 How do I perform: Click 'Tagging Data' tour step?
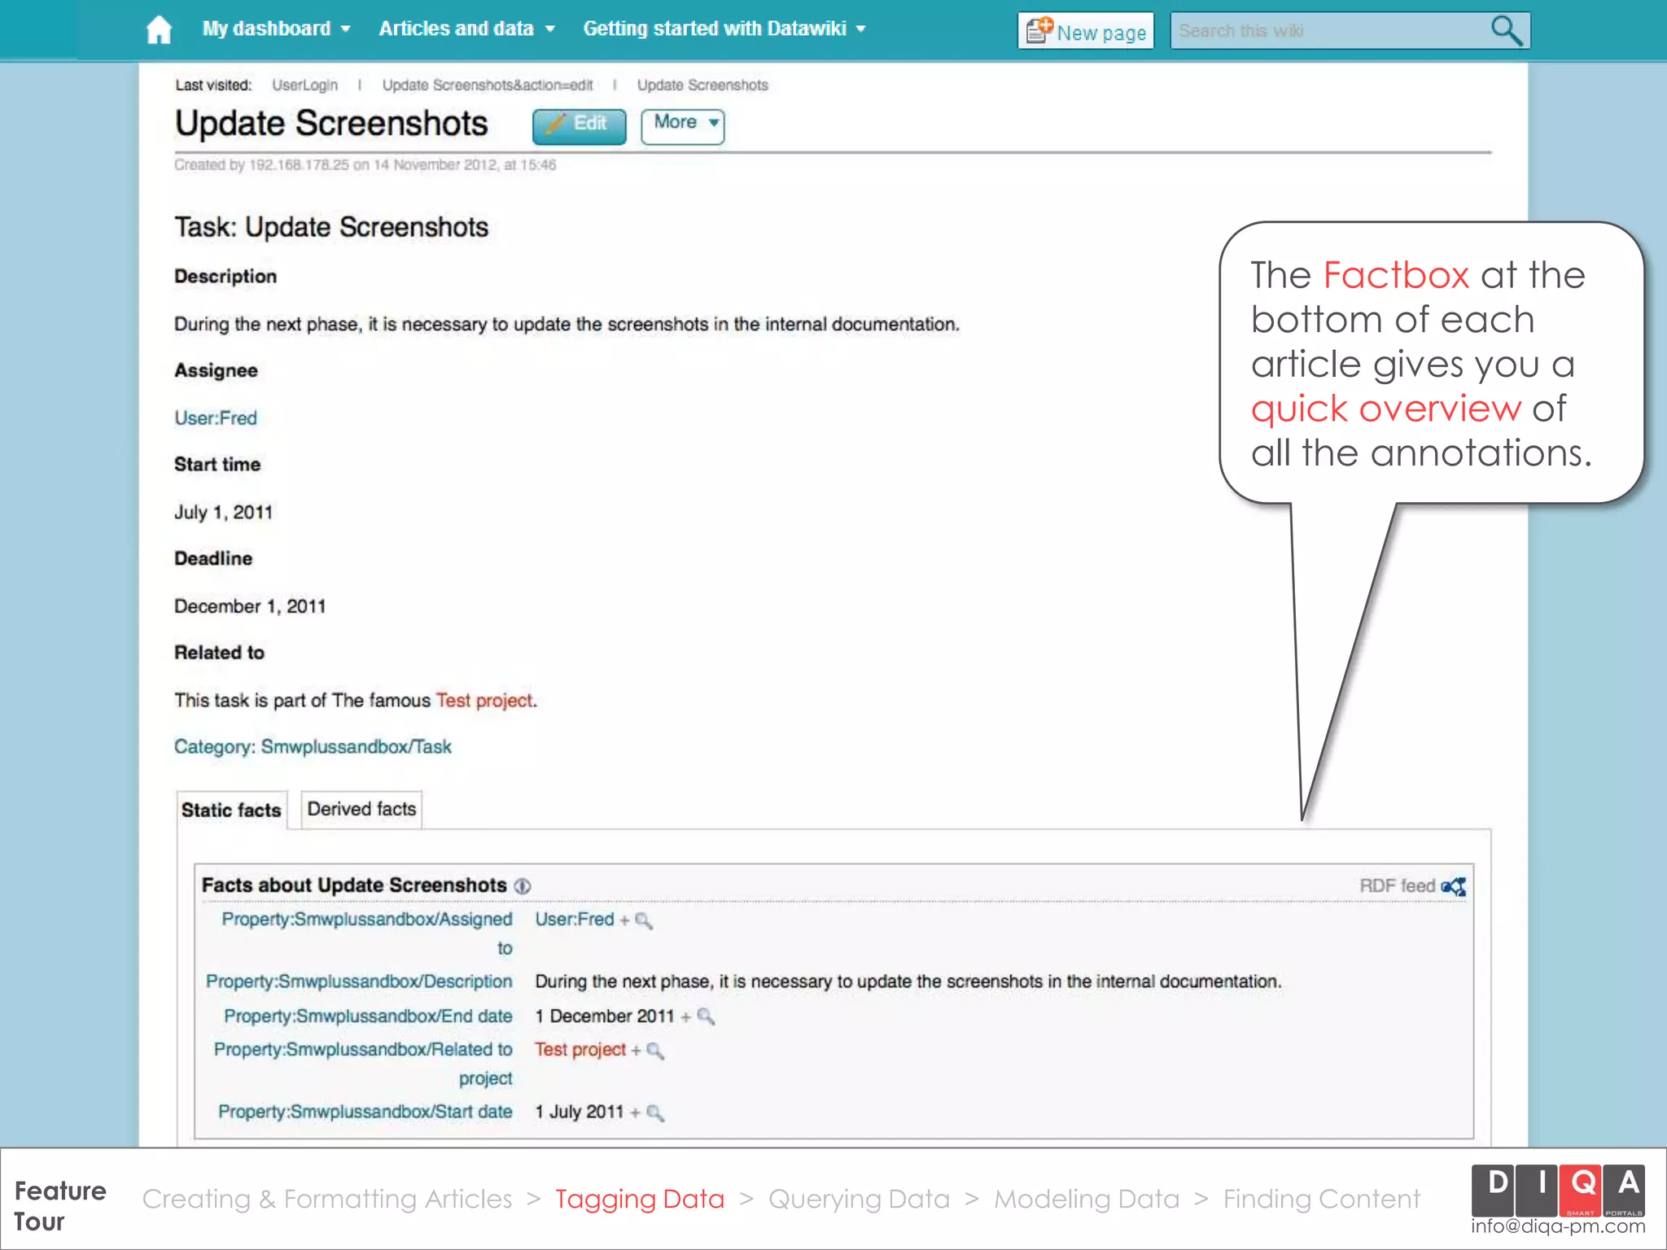[640, 1200]
